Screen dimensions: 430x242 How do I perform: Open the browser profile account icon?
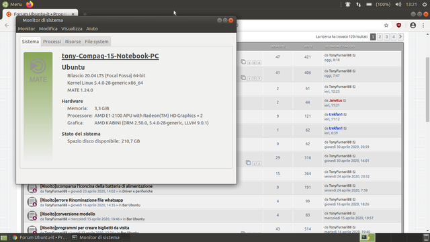tap(413, 26)
